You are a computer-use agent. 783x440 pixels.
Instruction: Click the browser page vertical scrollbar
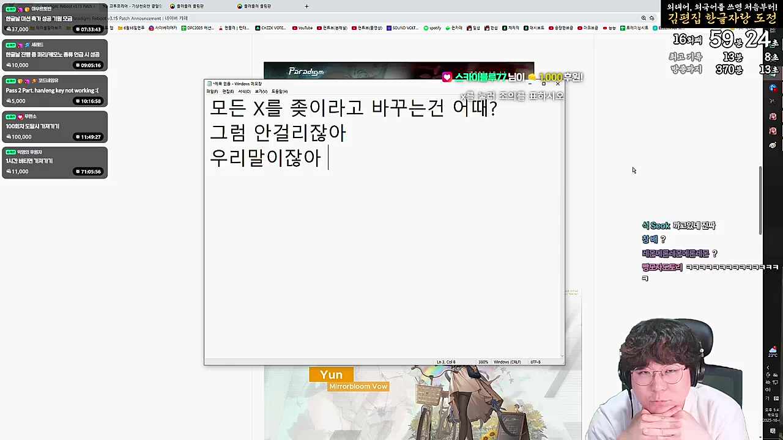click(x=760, y=202)
